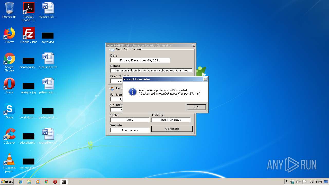The height and width of the screenshot is (185, 329).
Task: Select the Google Chrome desktop shortcut
Action: pyautogui.click(x=9, y=62)
